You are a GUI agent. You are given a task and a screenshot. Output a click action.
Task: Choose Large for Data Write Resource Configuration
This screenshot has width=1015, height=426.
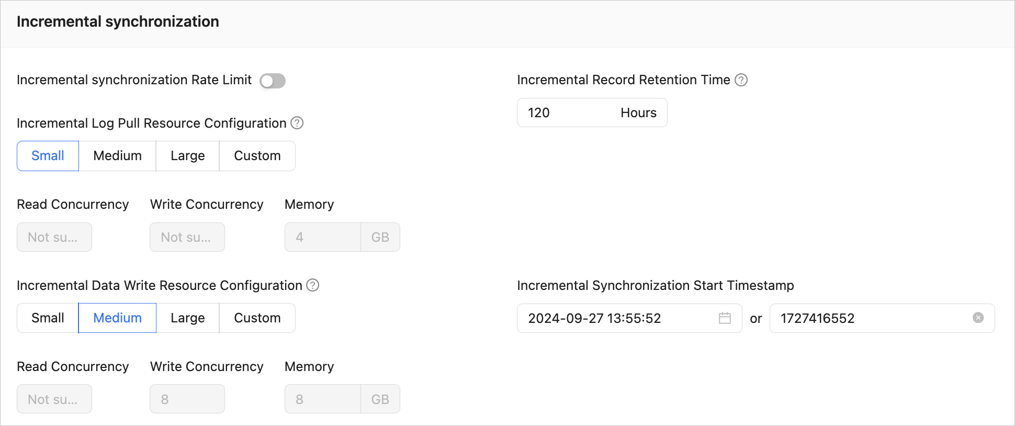click(x=187, y=318)
